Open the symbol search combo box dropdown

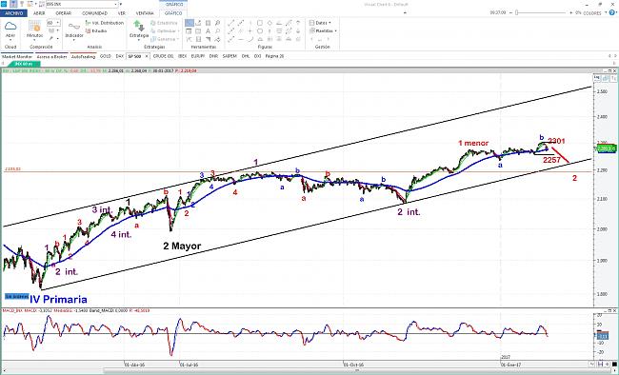pos(116,5)
